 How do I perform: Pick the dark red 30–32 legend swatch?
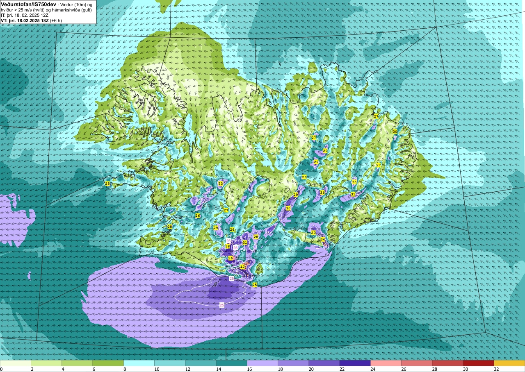(479, 363)
